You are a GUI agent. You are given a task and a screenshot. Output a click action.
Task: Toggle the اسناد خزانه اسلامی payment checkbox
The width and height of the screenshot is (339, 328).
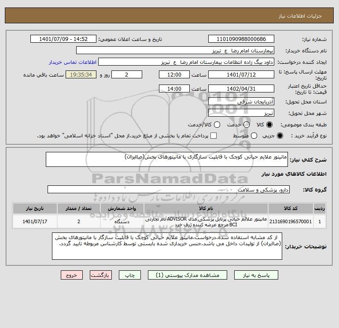coord(214,136)
